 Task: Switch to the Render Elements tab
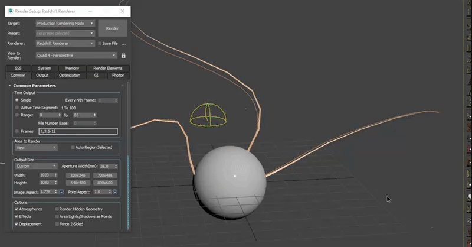coord(107,69)
